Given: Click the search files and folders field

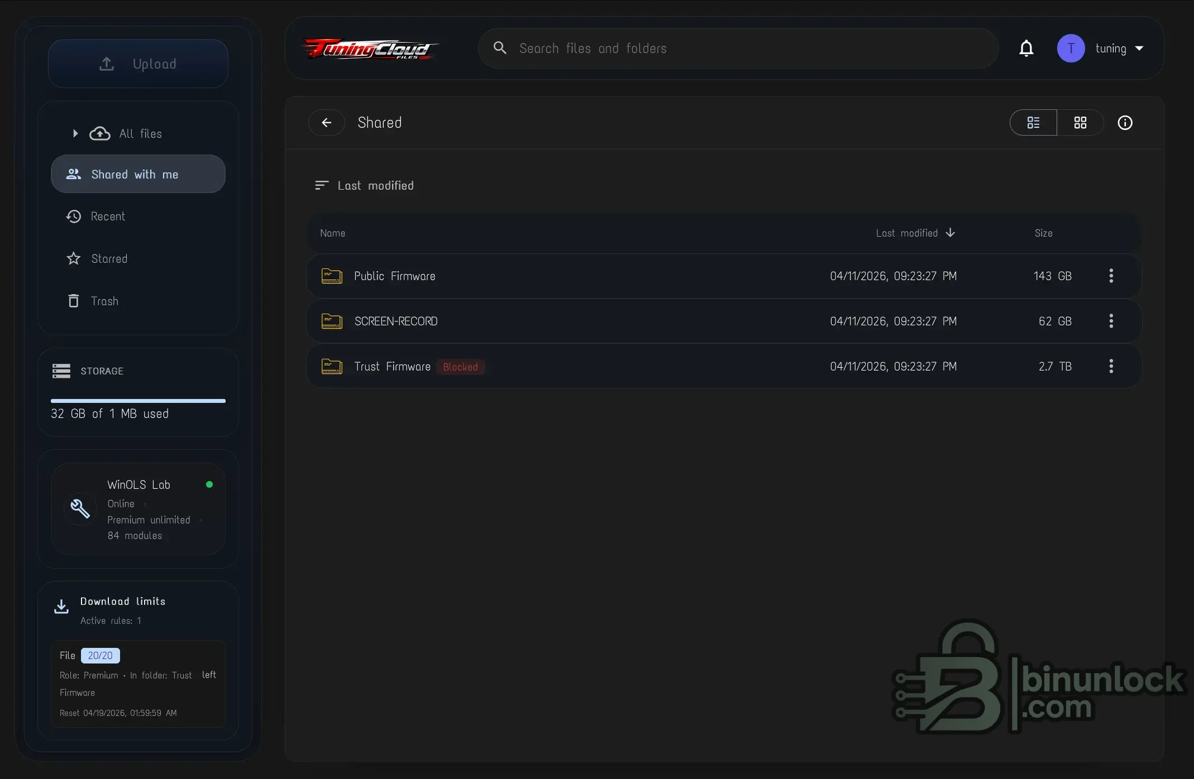Looking at the screenshot, I should click(x=737, y=49).
